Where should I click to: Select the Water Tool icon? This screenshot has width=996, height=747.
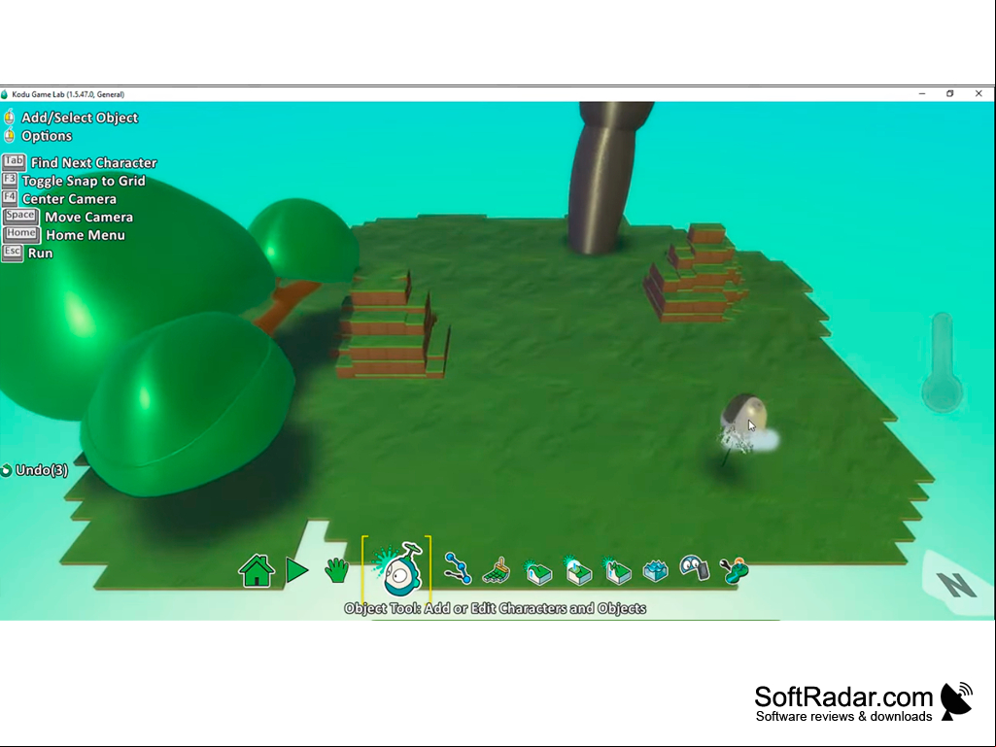tap(656, 570)
